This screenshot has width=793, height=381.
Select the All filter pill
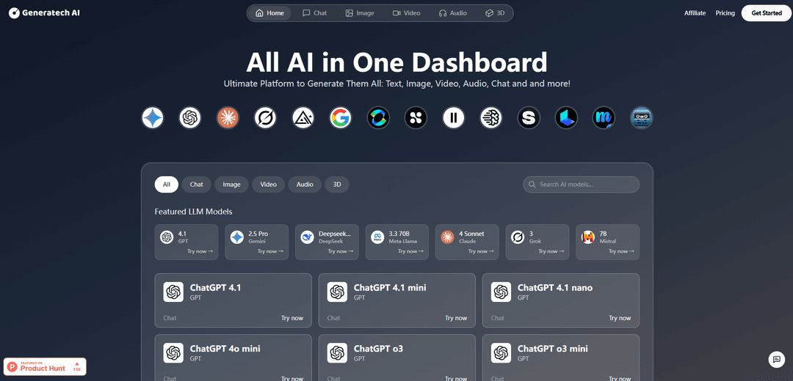click(167, 185)
